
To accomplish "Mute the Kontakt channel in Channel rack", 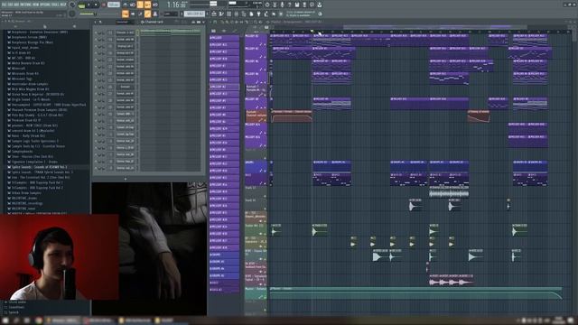I will pyautogui.click(x=96, y=87).
